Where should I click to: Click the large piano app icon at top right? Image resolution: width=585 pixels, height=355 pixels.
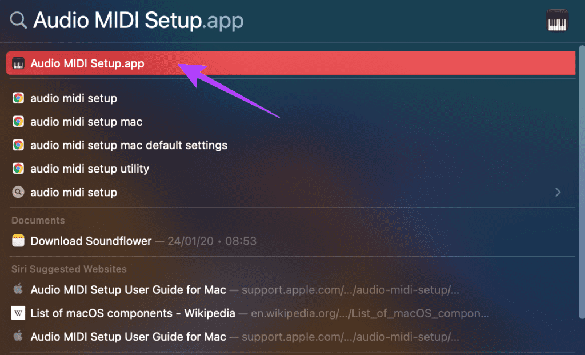557,21
